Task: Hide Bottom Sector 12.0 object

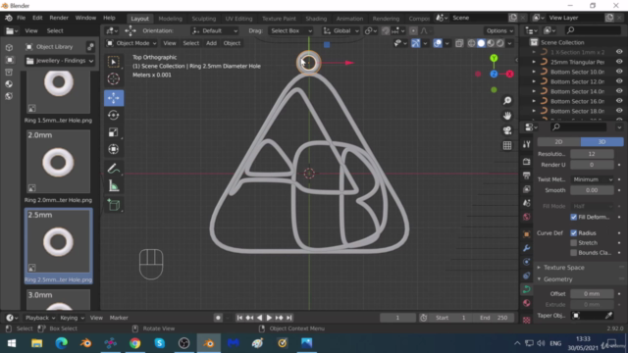Action: (x=619, y=81)
